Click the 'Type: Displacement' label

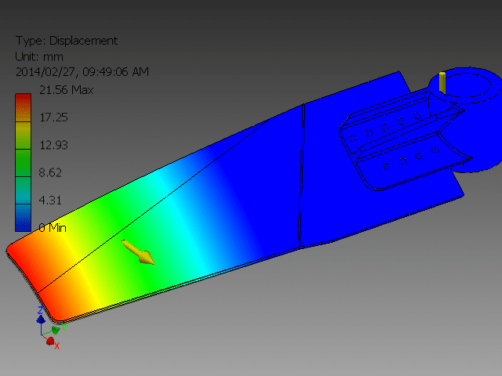66,41
